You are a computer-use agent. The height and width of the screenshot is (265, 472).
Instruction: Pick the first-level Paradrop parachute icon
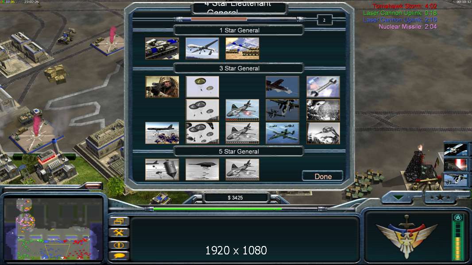(x=202, y=87)
